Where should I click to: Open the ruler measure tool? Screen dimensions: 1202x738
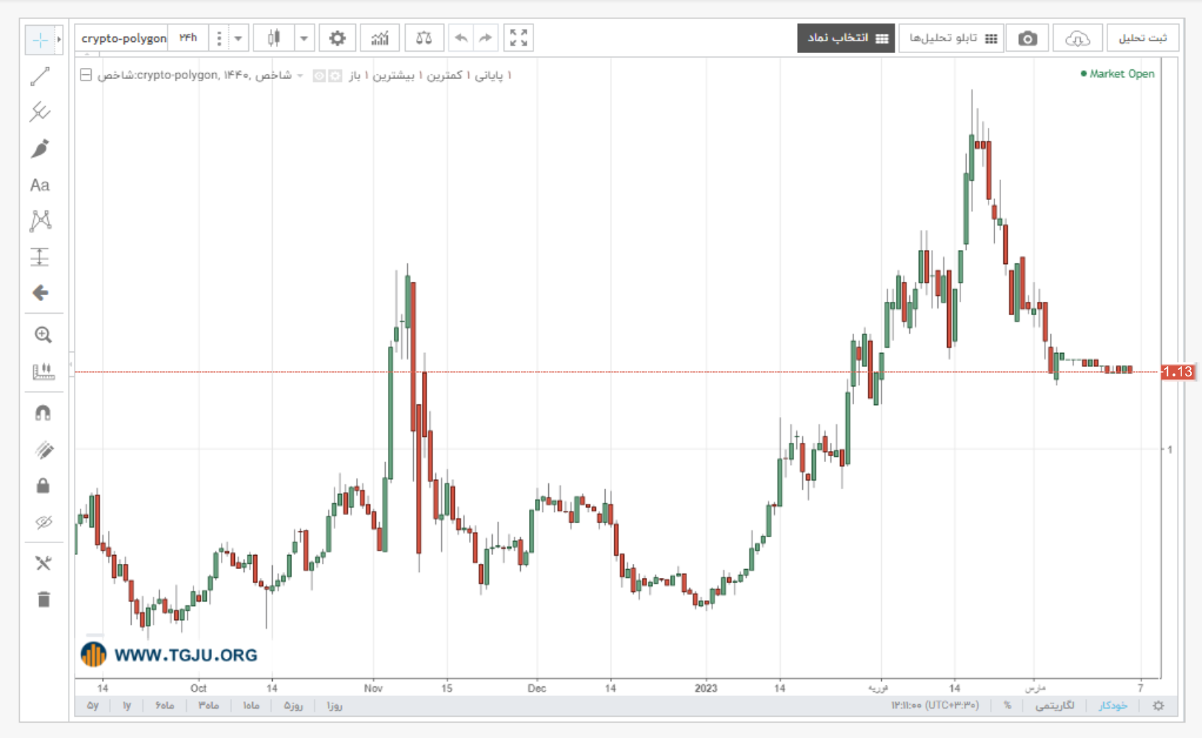click(43, 371)
